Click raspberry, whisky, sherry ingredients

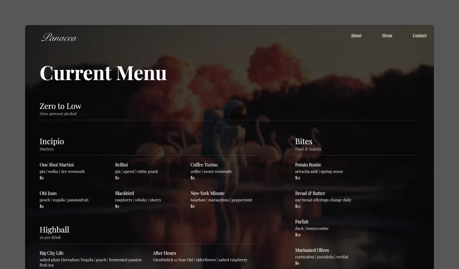tap(138, 200)
